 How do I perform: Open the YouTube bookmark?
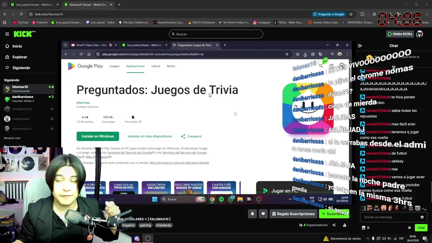coord(21,23)
